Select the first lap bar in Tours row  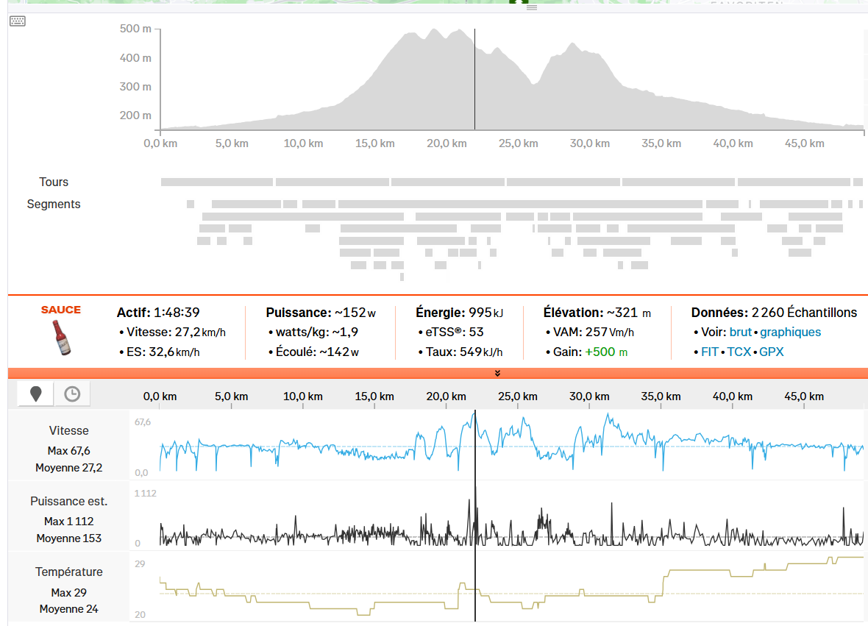pyautogui.click(x=217, y=182)
